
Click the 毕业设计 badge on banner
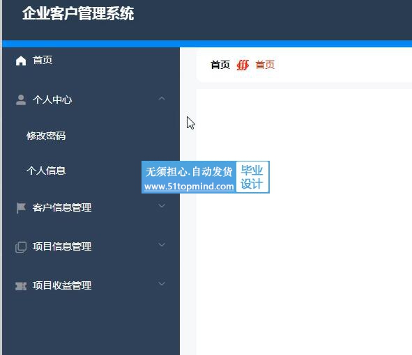(252, 177)
